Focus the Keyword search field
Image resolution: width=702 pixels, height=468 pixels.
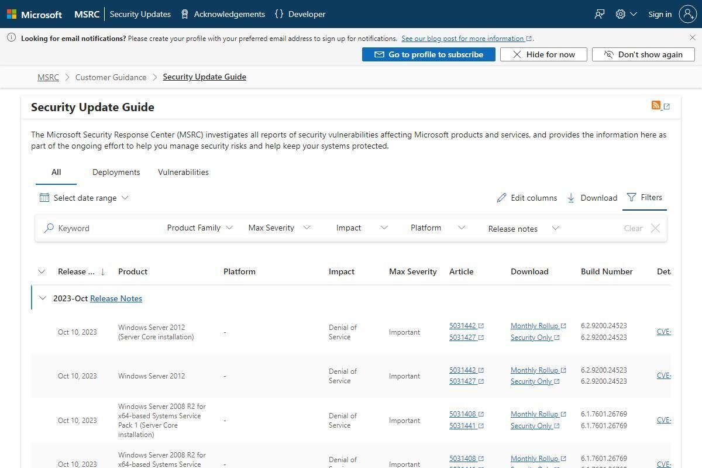pos(99,228)
